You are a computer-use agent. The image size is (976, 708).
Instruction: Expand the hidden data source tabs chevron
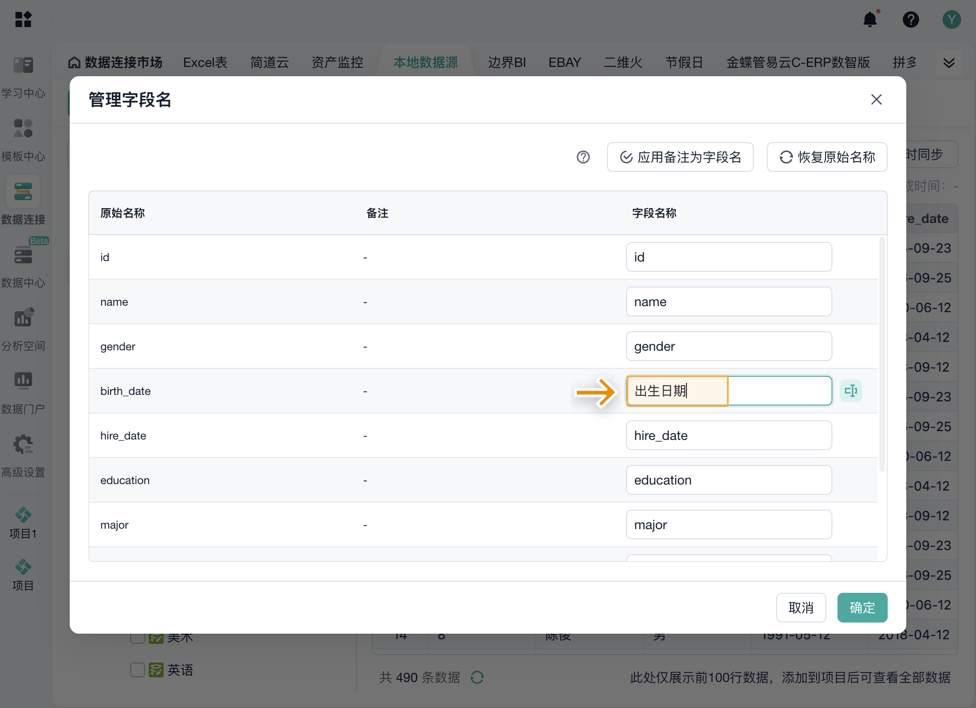[x=949, y=63]
